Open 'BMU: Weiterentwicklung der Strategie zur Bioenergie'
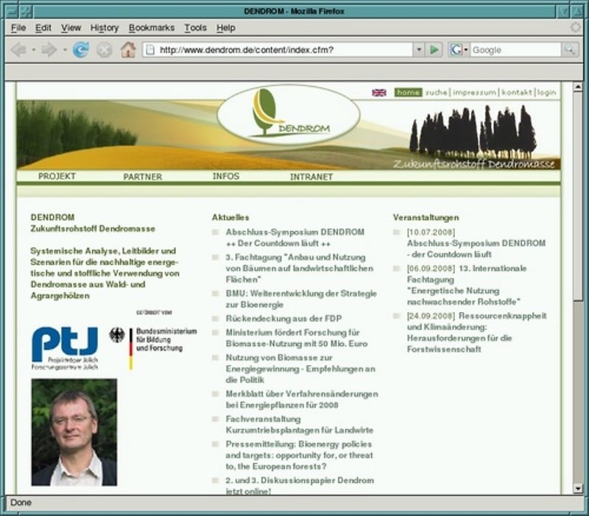Image resolution: width=589 pixels, height=516 pixels. 301,299
